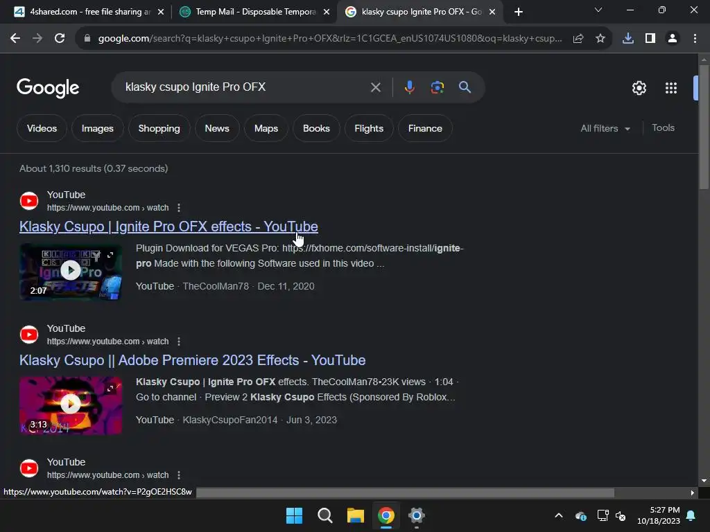Open options for Adobe Premiere 2023 result
The image size is (710, 532).
coord(179,342)
